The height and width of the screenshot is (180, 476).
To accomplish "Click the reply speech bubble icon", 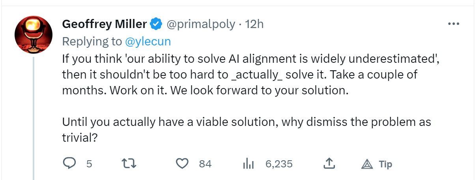I will click(69, 163).
